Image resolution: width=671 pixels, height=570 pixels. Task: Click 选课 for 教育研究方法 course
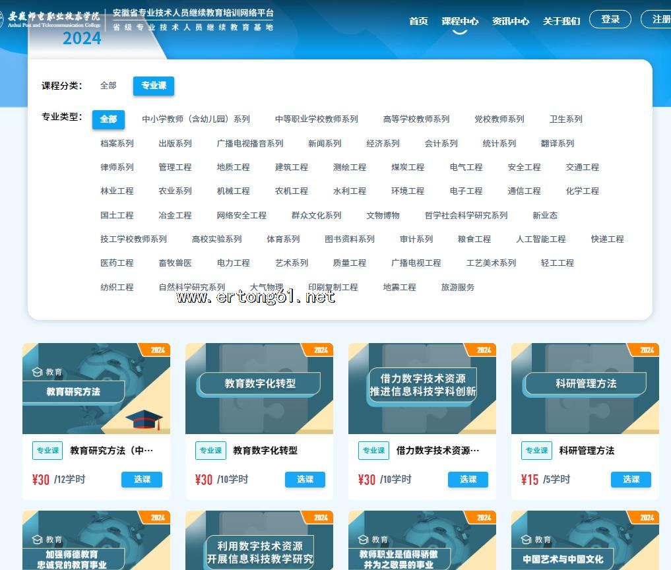(x=142, y=480)
